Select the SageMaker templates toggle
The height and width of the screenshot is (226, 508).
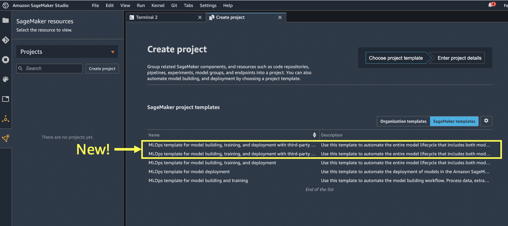click(x=454, y=121)
